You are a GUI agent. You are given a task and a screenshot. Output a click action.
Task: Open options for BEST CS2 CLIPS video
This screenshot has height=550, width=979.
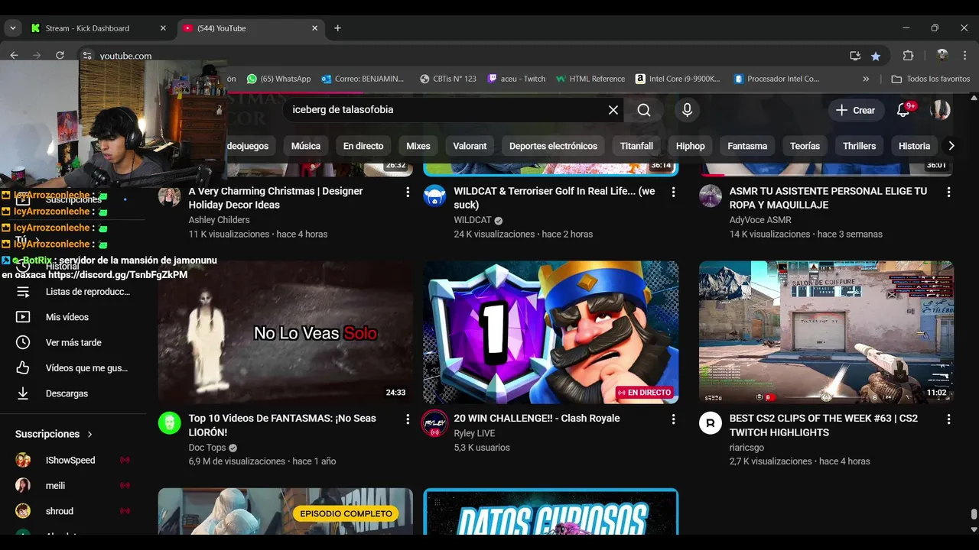(948, 419)
